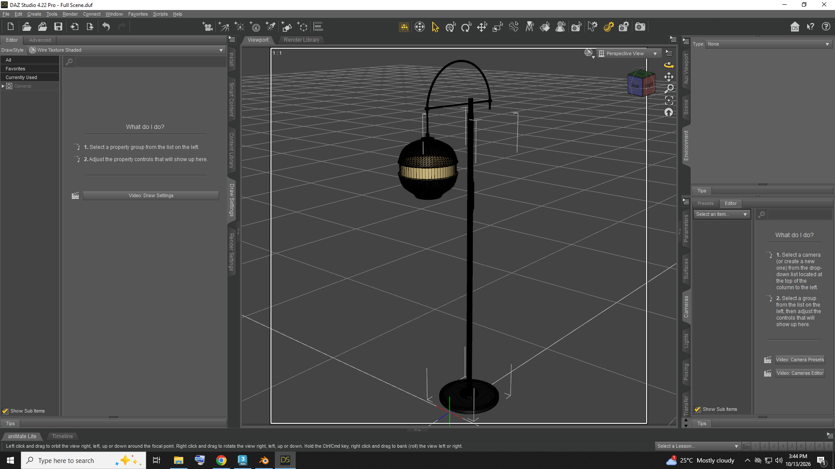Open Google Chrome from the taskbar
The image size is (835, 469).
point(221,460)
